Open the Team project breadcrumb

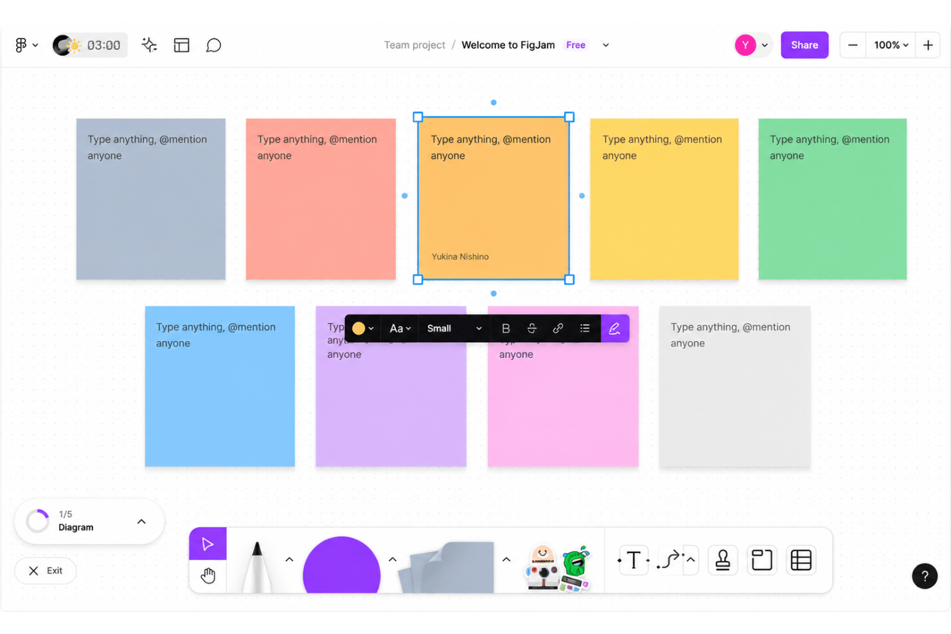pyautogui.click(x=414, y=45)
